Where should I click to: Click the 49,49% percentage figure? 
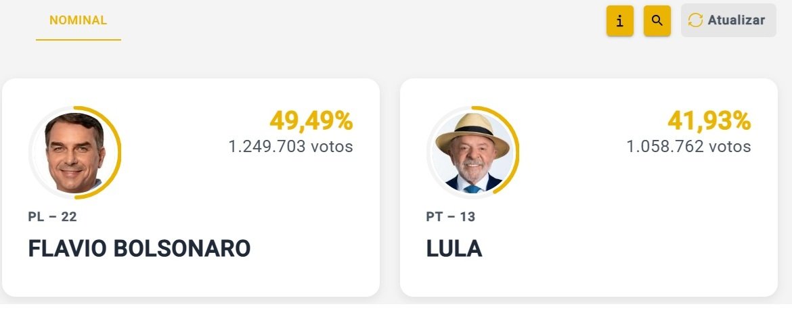311,121
